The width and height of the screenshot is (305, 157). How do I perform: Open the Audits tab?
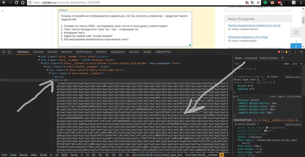(147, 52)
